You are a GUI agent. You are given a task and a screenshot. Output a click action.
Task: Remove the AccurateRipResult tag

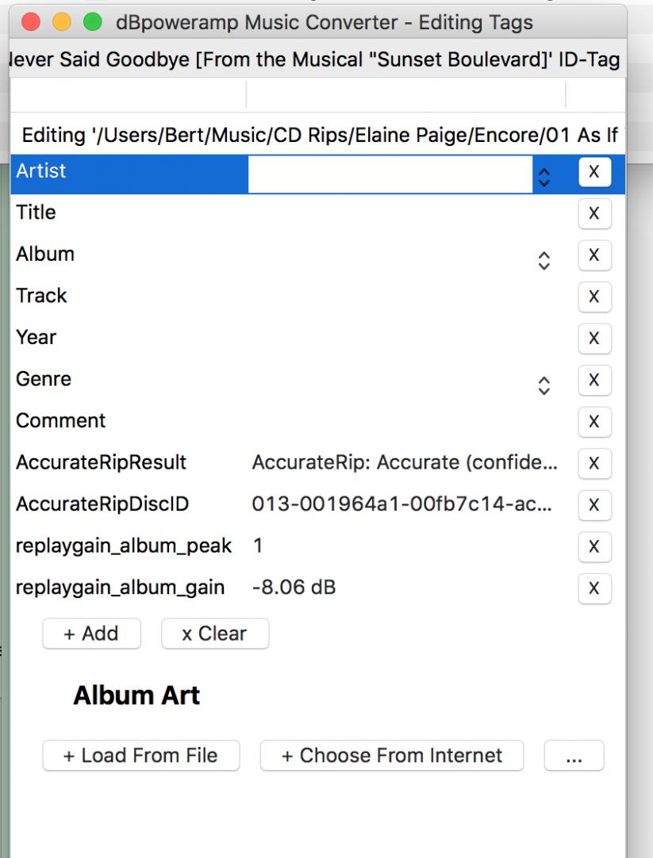[594, 463]
